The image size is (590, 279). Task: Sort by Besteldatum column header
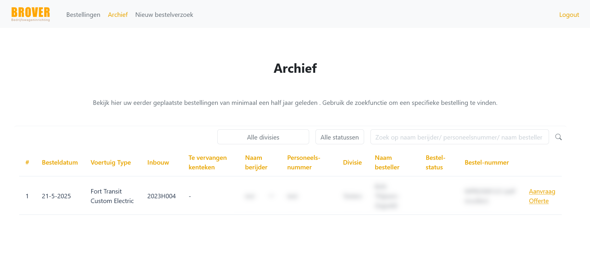[60, 162]
